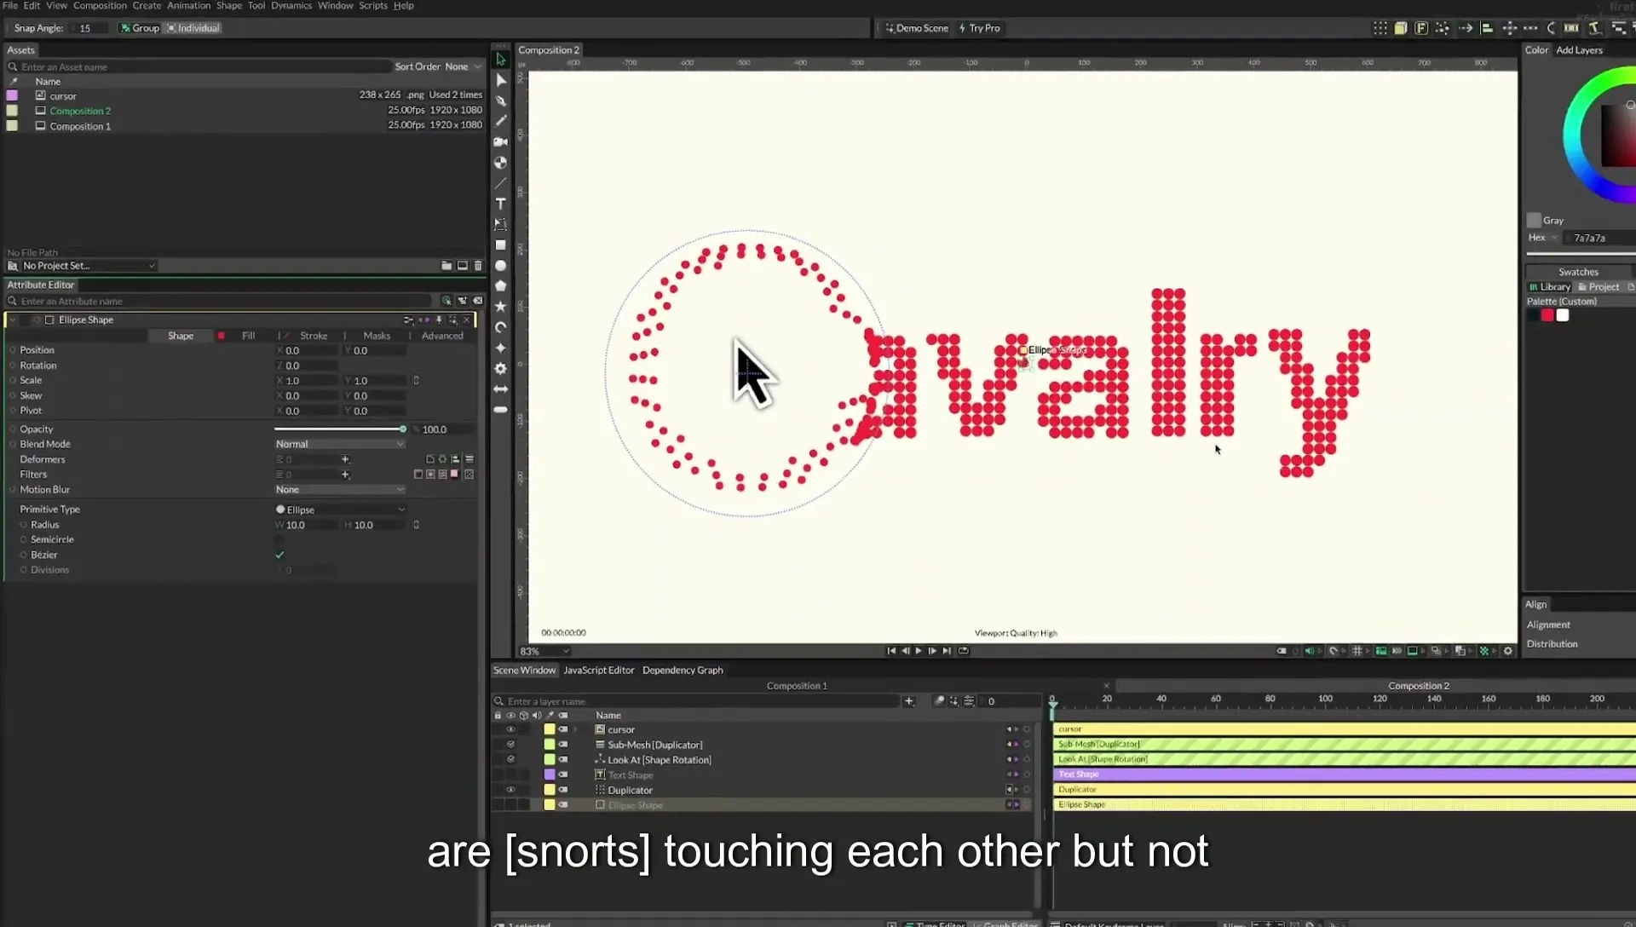Adjust the Opacity slider
This screenshot has width=1636, height=927.
point(339,429)
